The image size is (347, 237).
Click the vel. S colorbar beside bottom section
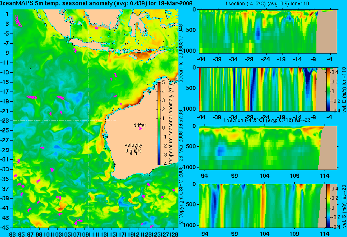pyautogui.click(x=328, y=206)
